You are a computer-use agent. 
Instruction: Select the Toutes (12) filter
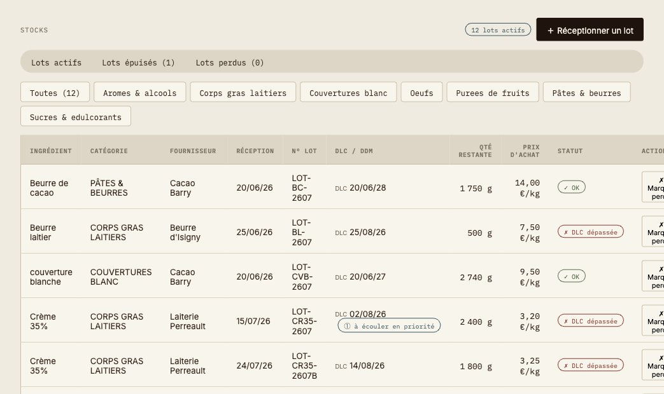[x=55, y=92]
